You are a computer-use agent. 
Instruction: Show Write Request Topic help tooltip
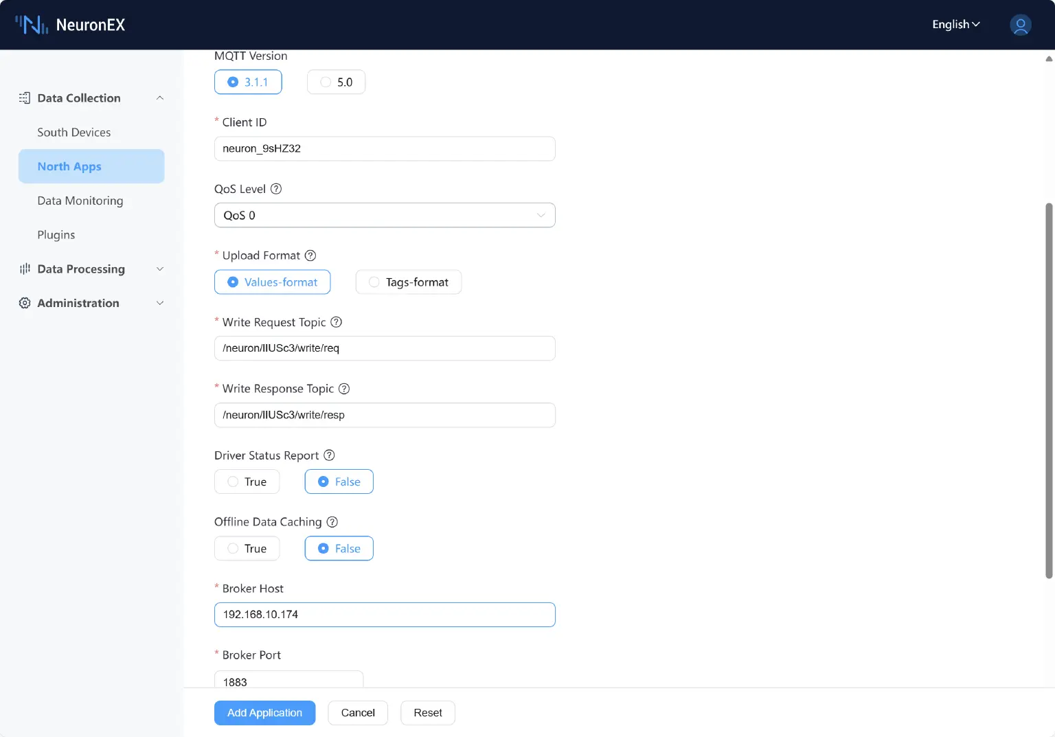click(x=336, y=322)
